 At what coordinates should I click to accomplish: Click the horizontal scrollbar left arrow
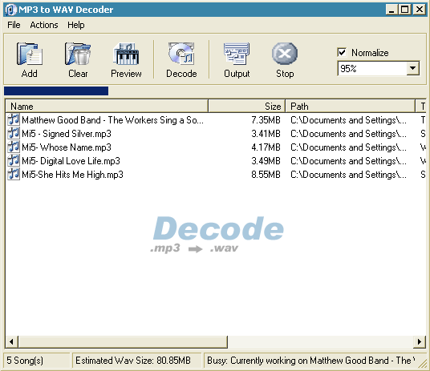(x=11, y=341)
